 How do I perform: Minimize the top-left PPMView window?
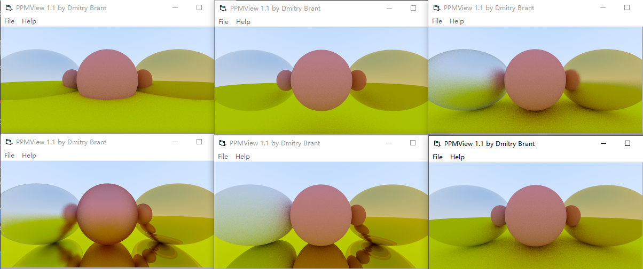coord(175,7)
